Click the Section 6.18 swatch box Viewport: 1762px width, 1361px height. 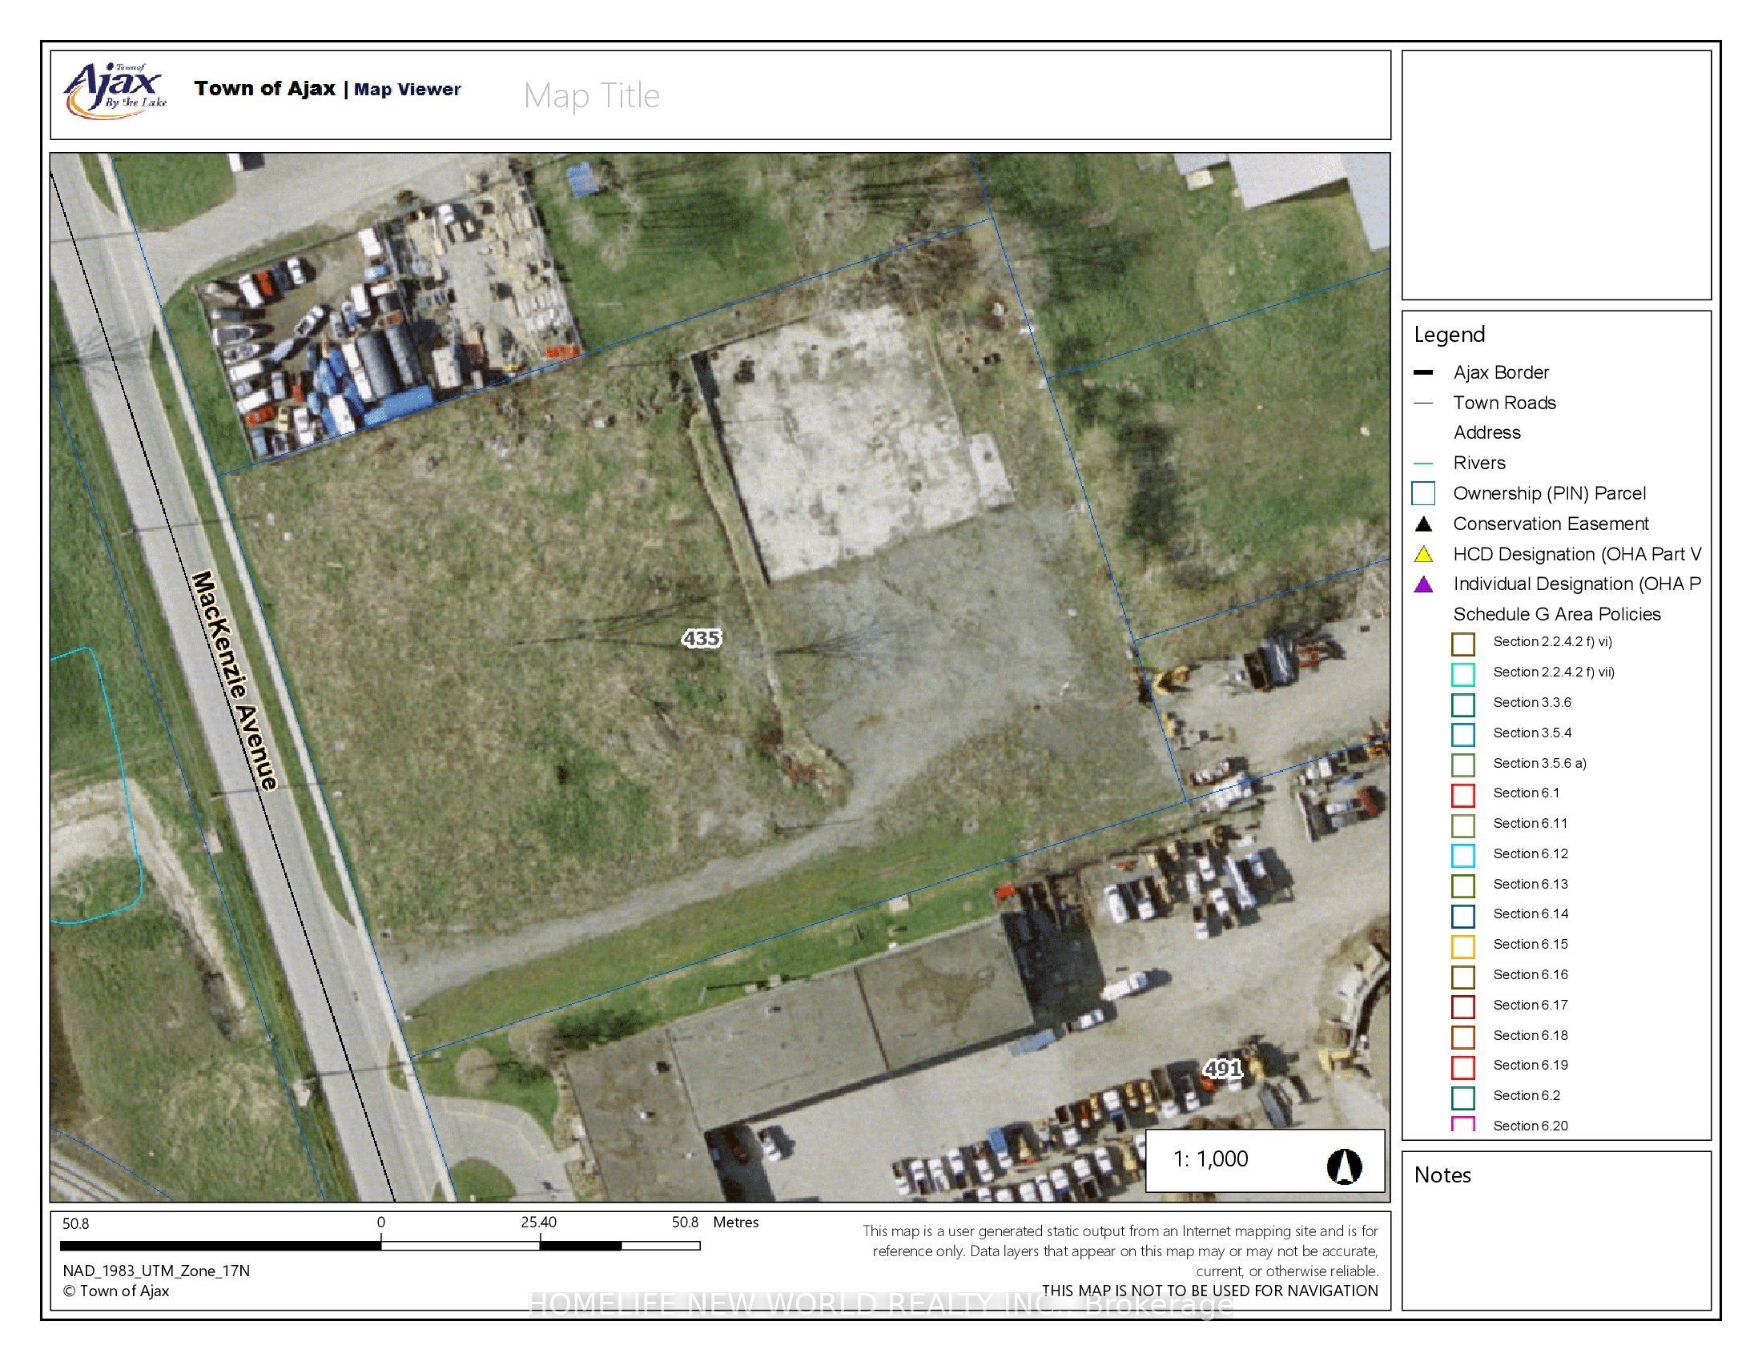click(x=1462, y=1037)
